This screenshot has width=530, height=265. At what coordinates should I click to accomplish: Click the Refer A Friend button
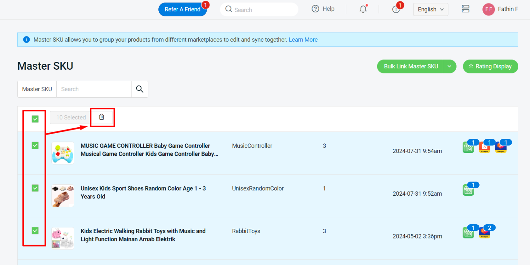[183, 10]
